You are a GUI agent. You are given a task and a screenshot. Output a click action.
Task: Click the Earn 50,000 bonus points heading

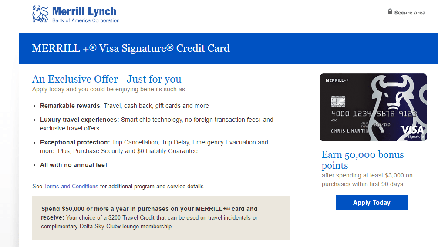[363, 160]
